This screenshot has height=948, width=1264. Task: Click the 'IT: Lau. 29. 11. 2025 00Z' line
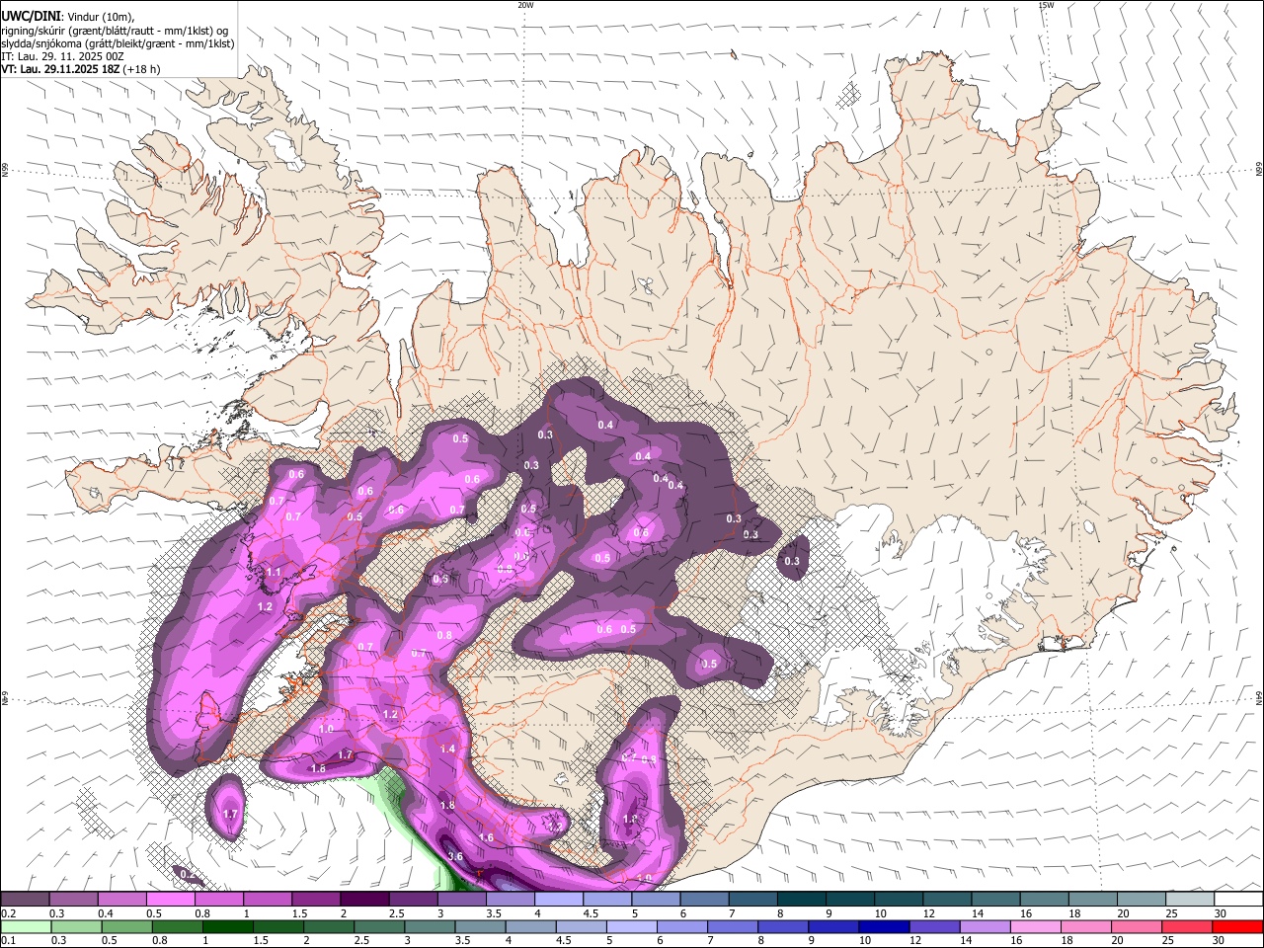point(63,56)
